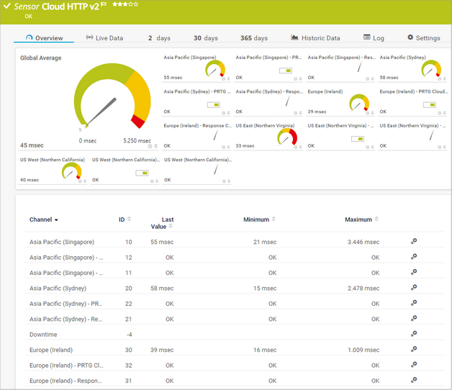
Task: Click the settings icon in Europe (Ireland) row
Action: pos(414,350)
